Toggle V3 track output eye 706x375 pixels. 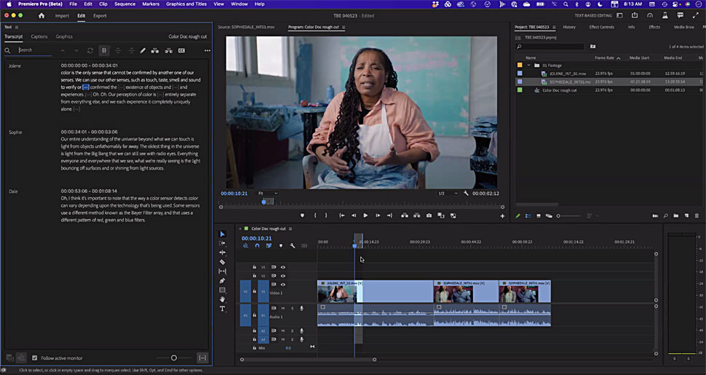point(282,267)
